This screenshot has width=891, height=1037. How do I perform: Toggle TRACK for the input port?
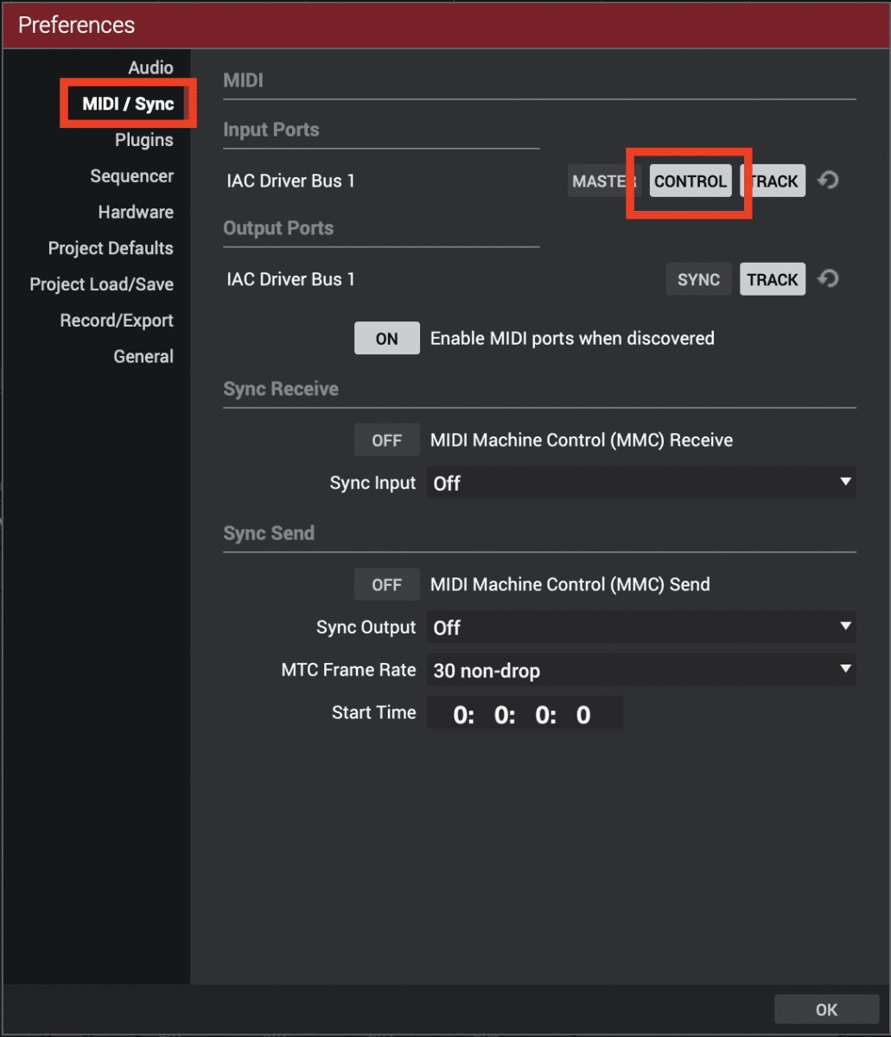(773, 181)
